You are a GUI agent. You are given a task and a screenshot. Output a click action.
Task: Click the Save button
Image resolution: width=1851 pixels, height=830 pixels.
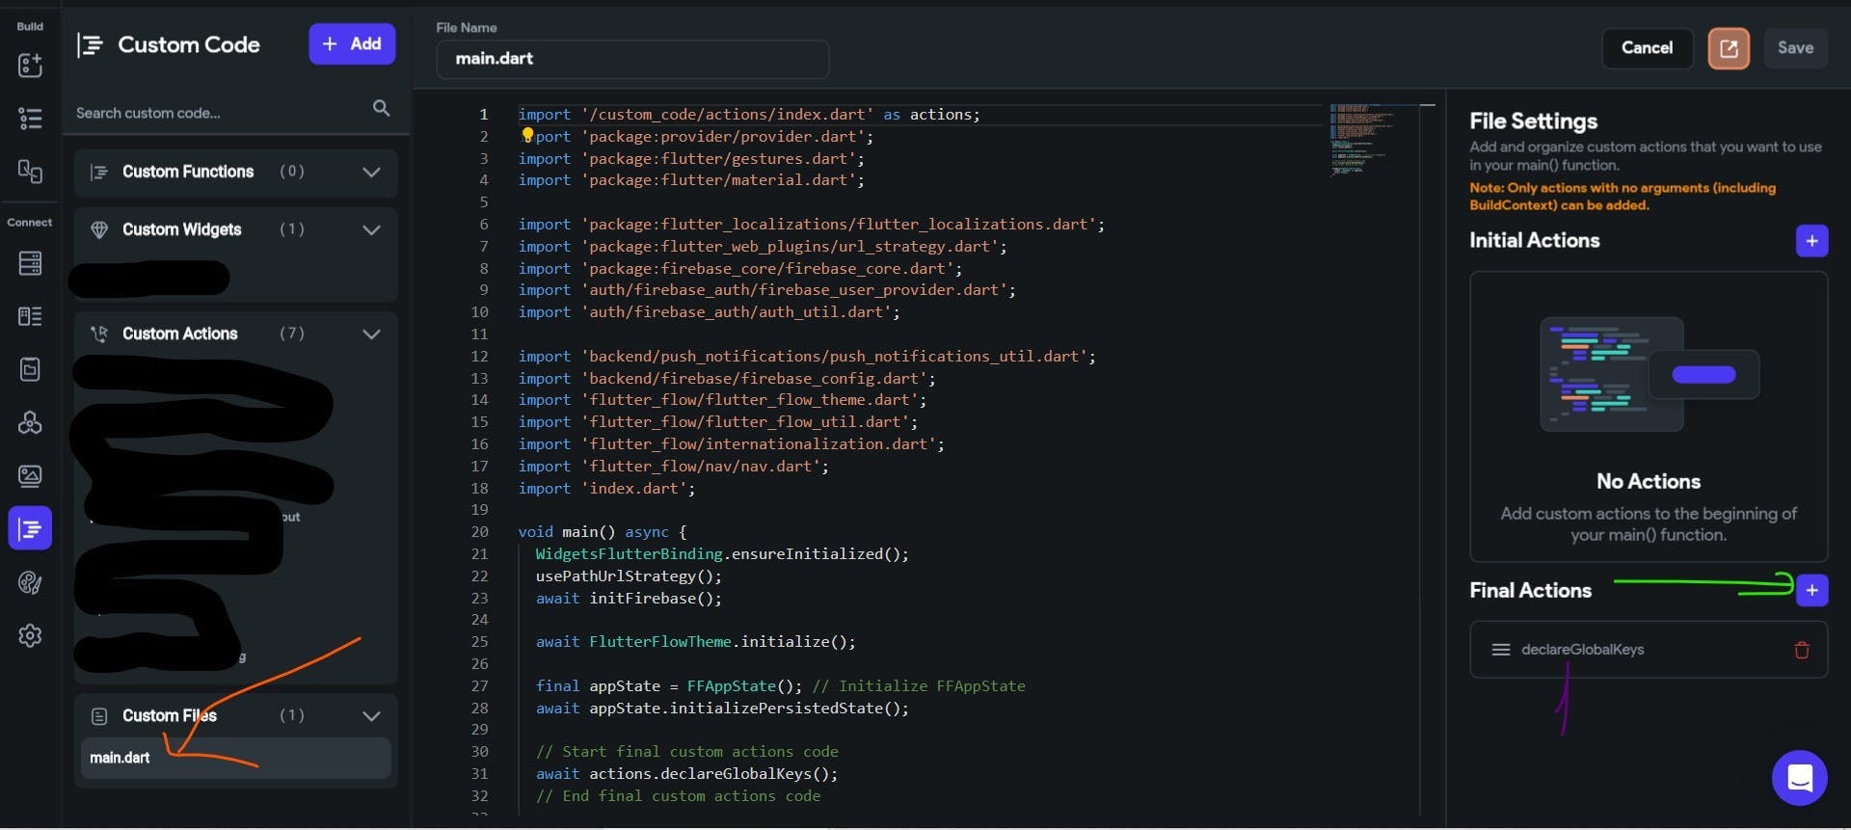[x=1794, y=48]
